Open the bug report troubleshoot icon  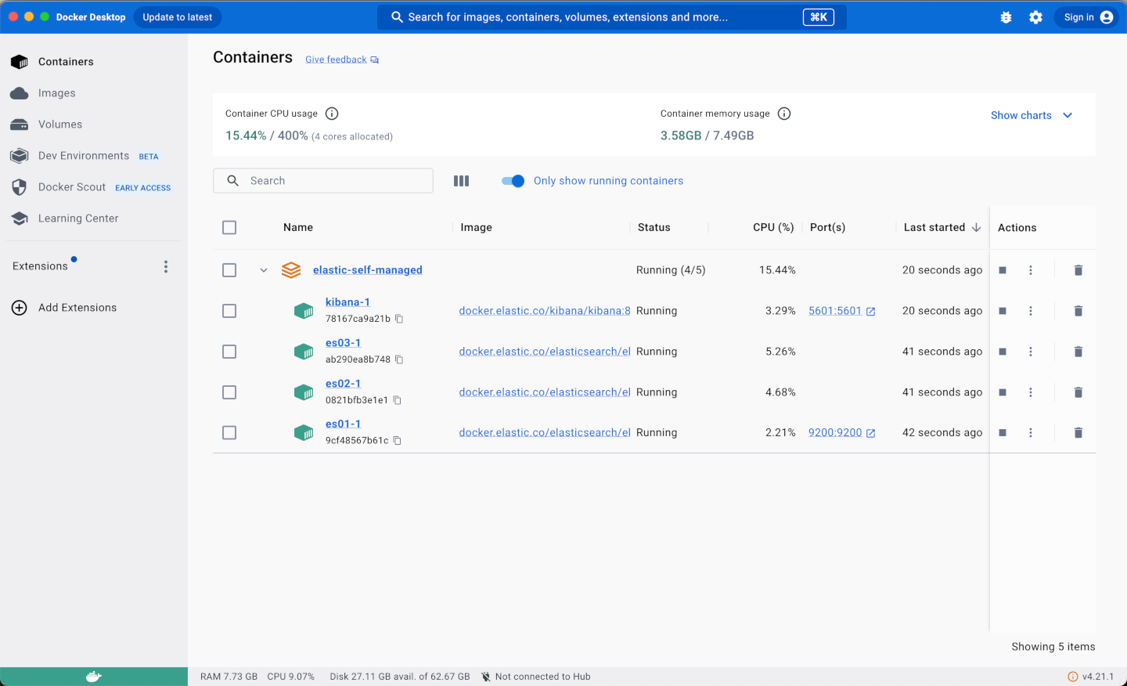coord(1006,17)
